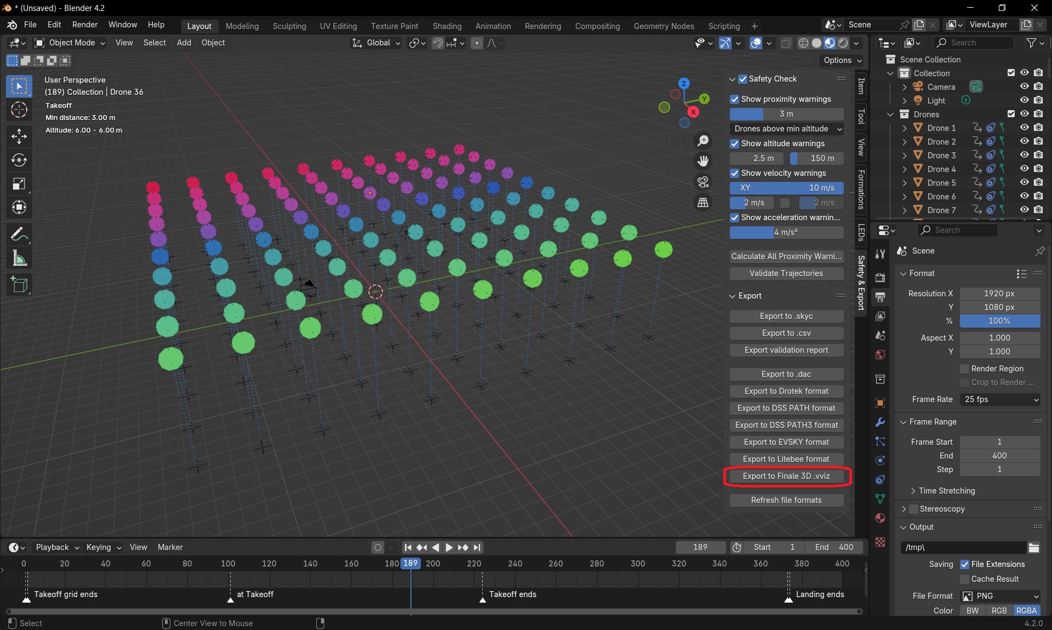Uncheck File Extensions in Output settings
Image resolution: width=1052 pixels, height=630 pixels.
pos(965,564)
